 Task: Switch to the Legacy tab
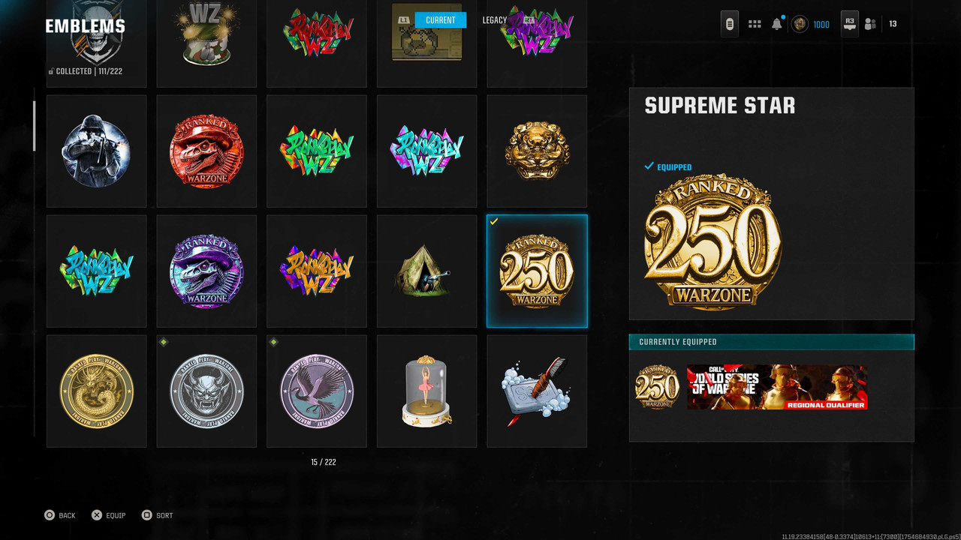point(495,20)
